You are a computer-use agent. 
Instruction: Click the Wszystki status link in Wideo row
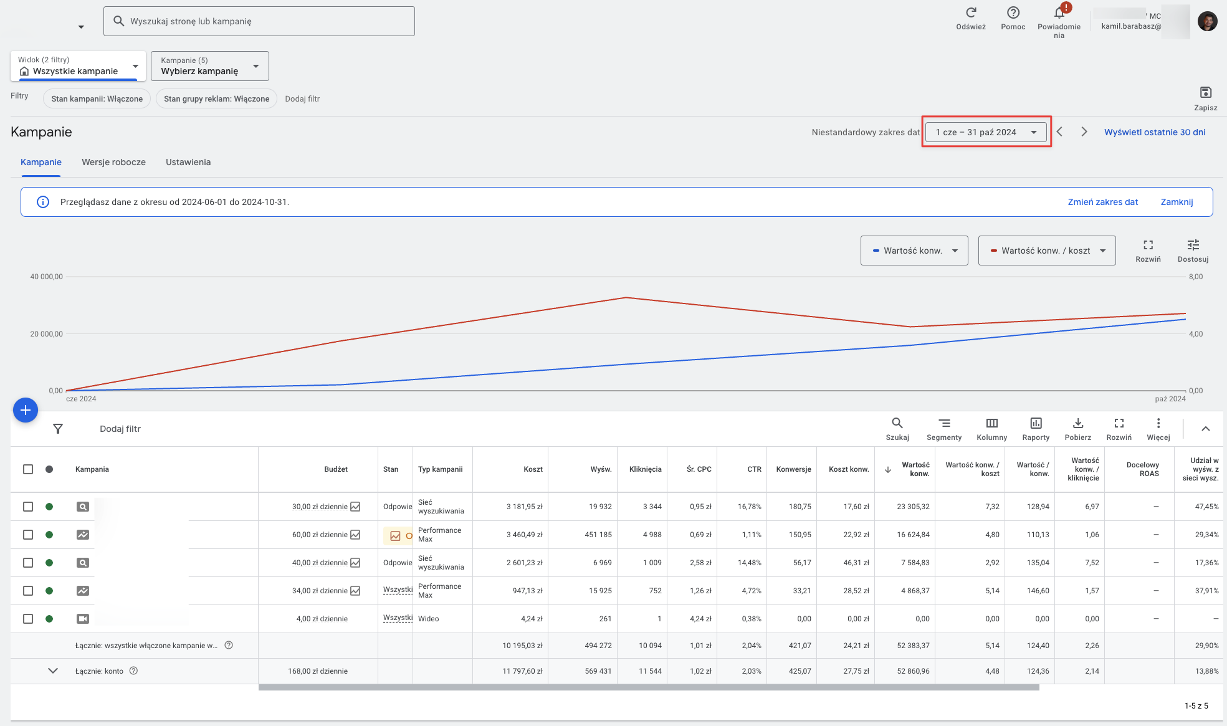point(398,618)
